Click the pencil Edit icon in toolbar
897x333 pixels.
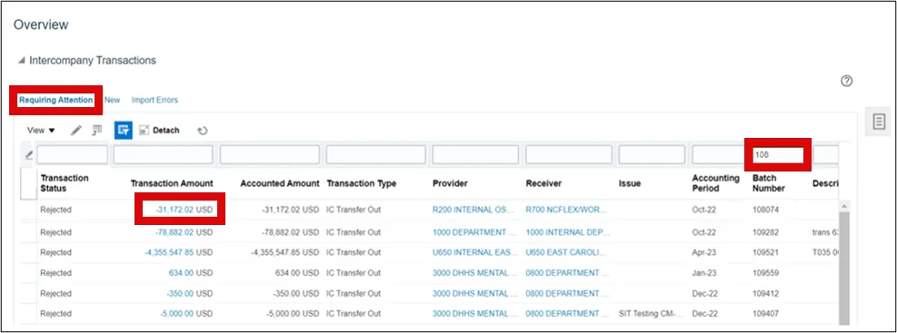(x=76, y=131)
